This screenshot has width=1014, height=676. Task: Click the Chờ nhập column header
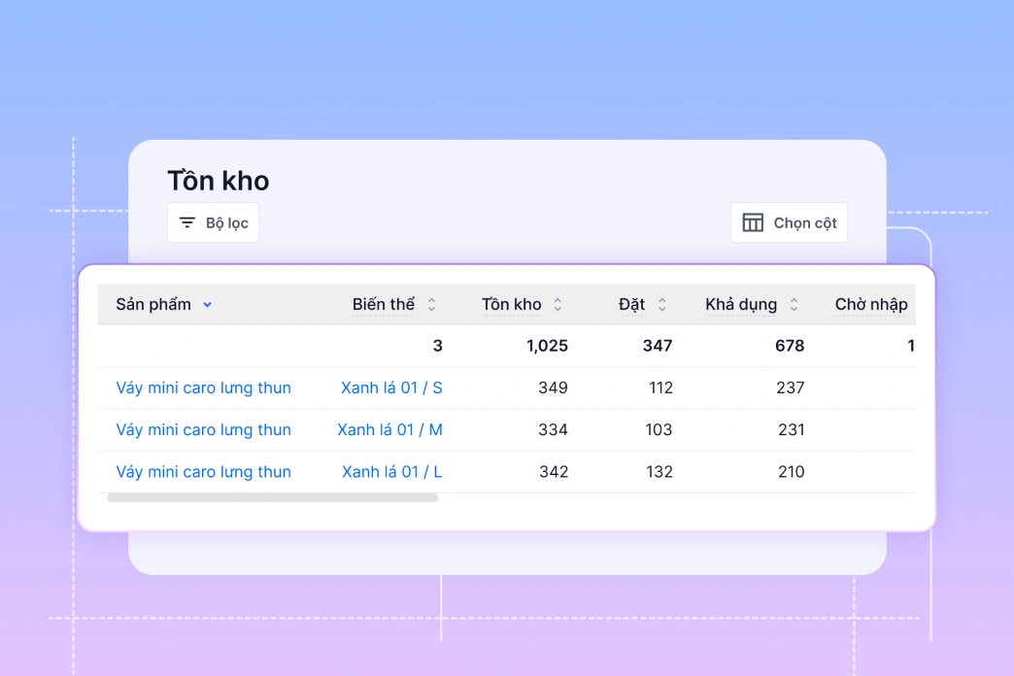click(x=871, y=305)
